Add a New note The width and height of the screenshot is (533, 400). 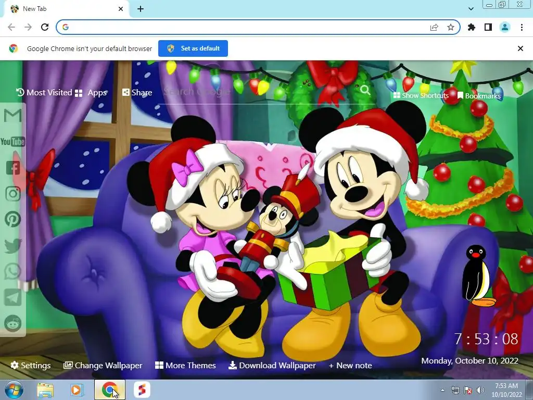(350, 365)
